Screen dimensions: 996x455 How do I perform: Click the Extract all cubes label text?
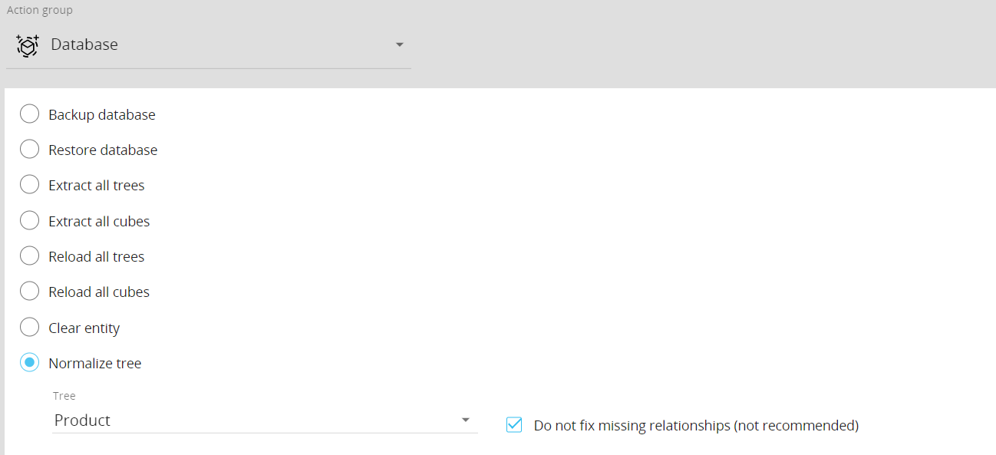click(x=99, y=222)
